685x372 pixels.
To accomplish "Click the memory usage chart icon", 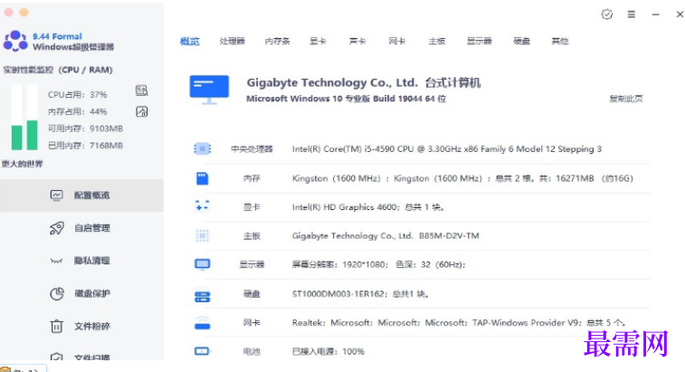I will click(141, 112).
